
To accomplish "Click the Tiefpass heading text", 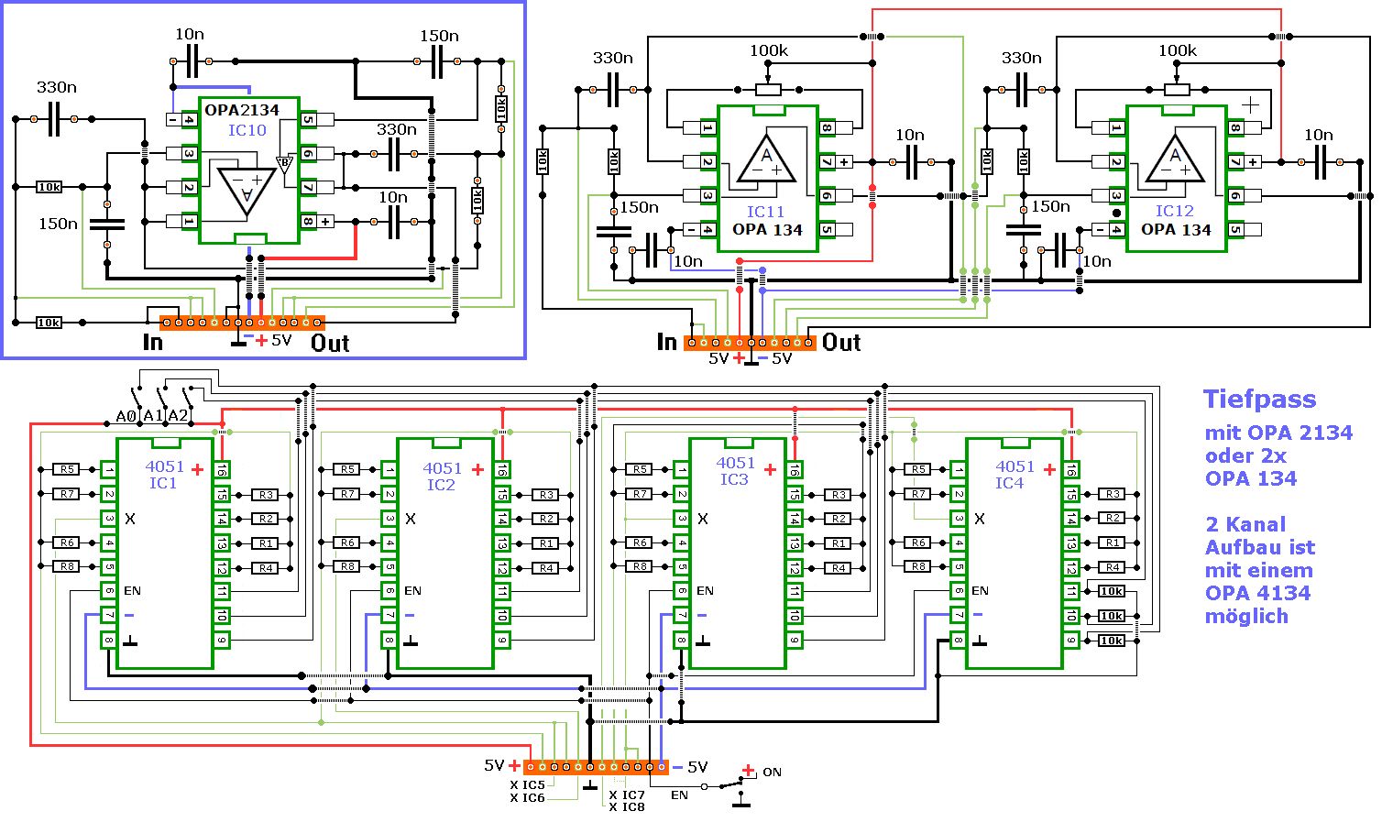I will pyautogui.click(x=1259, y=400).
